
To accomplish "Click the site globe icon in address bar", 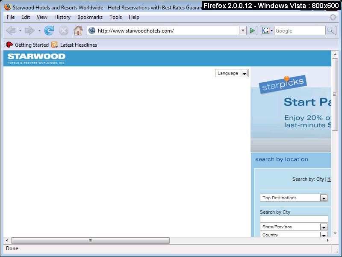I will tap(92, 30).
